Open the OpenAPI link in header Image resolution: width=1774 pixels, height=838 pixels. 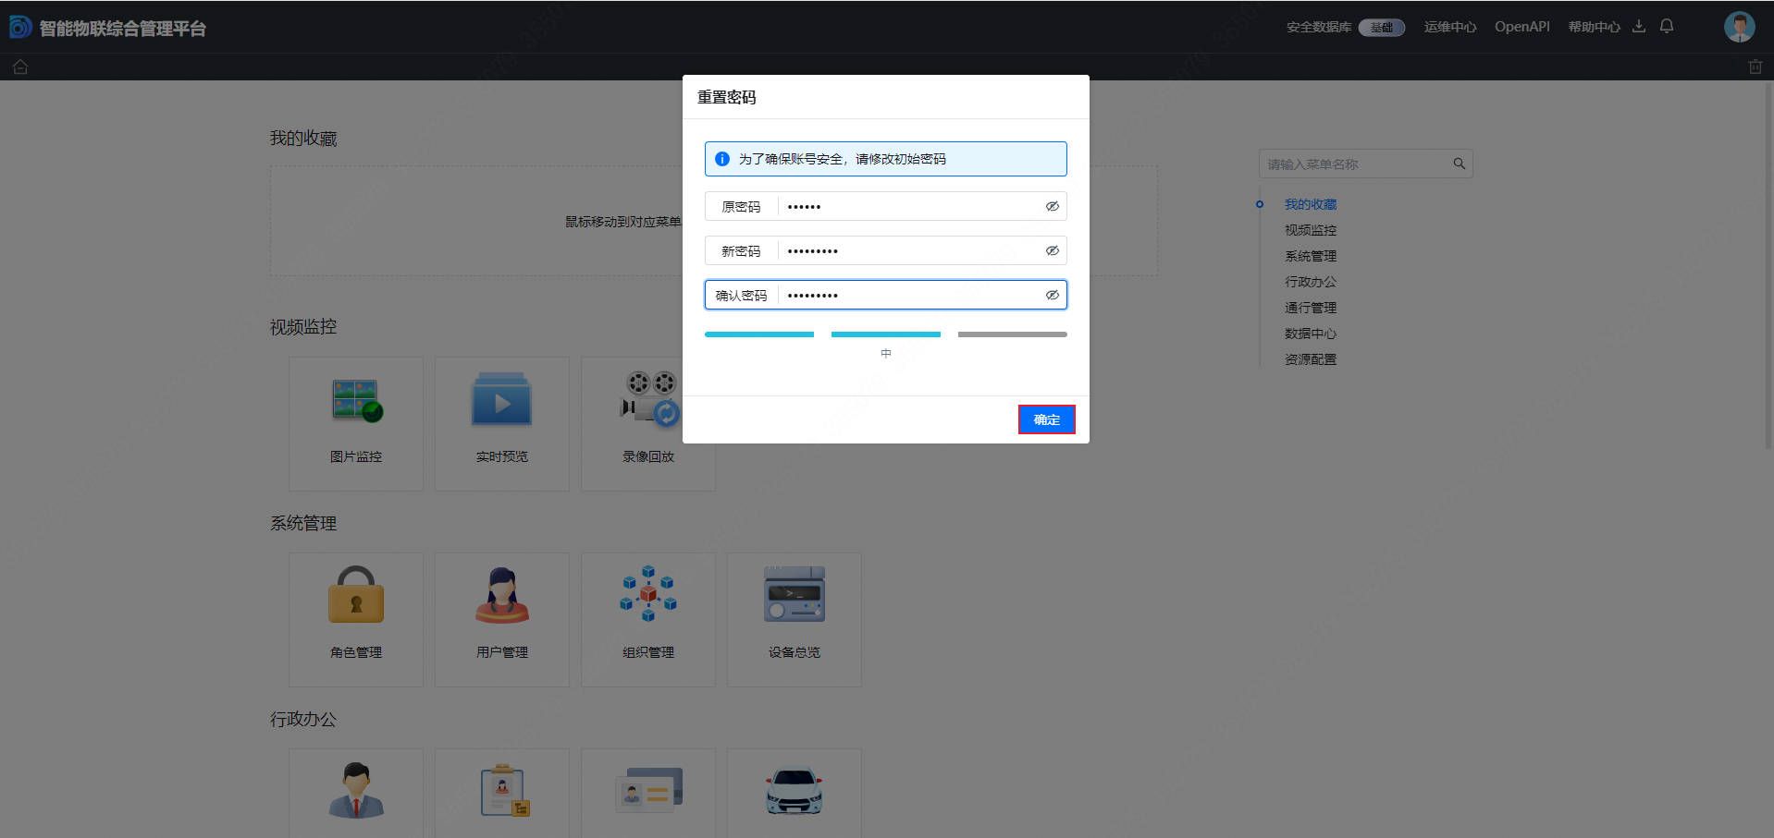pos(1521,27)
